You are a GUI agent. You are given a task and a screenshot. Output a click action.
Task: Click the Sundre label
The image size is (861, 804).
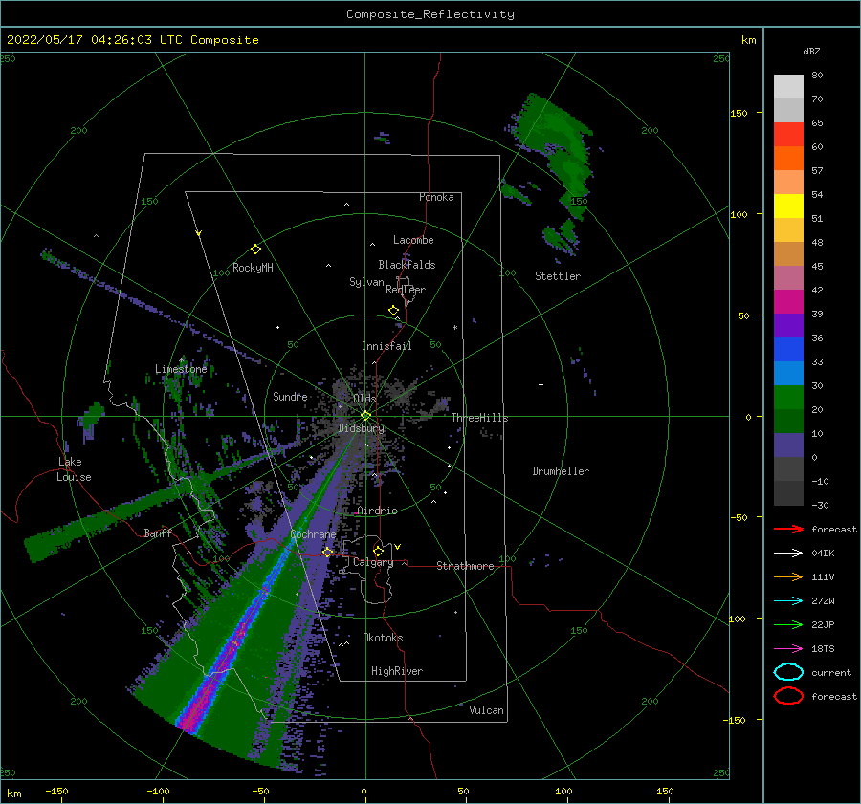click(290, 396)
